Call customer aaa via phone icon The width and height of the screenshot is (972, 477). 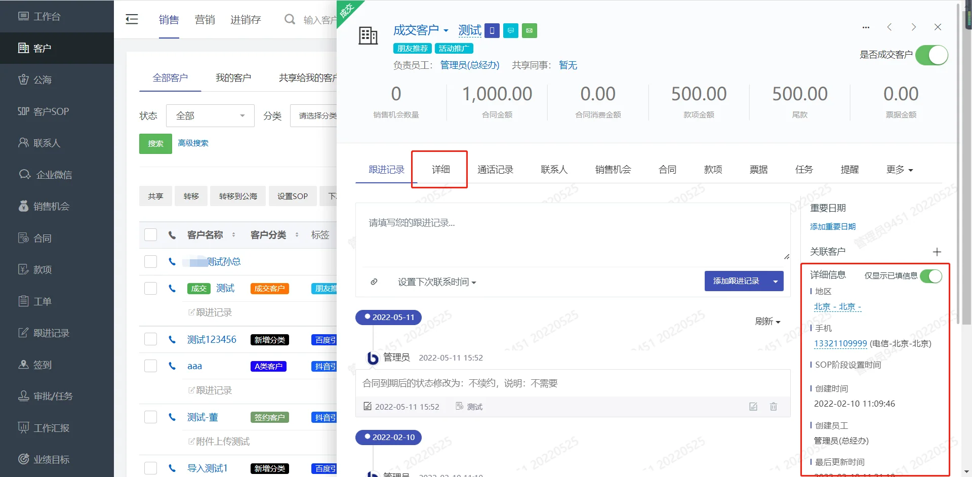(172, 366)
